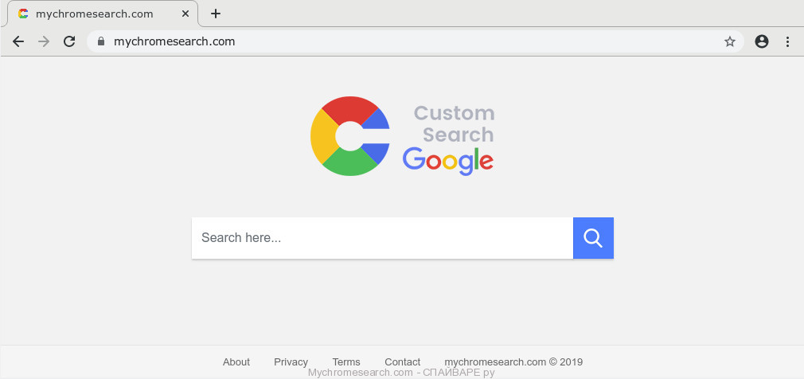Viewport: 804px width, 379px height.
Task: View site info via the padlock icon
Action: [101, 41]
